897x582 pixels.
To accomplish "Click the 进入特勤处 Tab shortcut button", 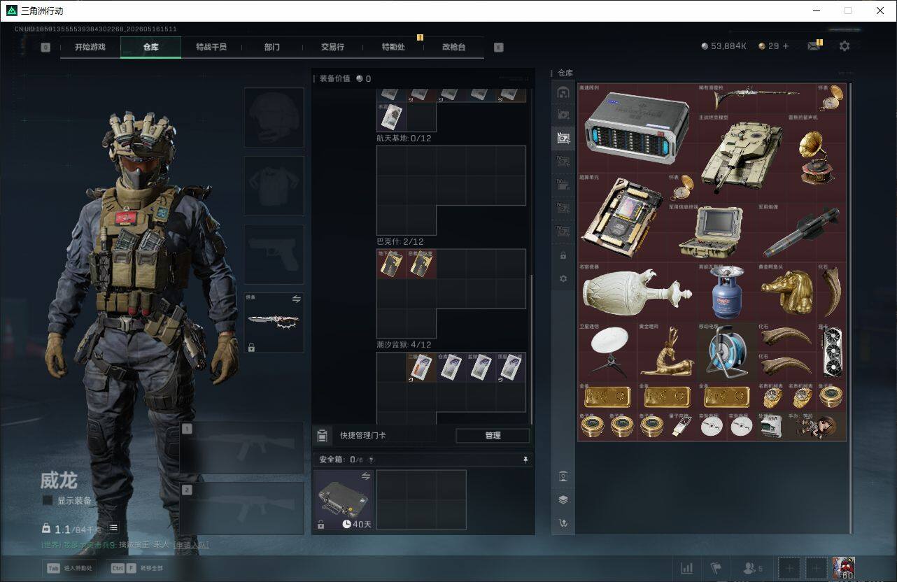I will [69, 568].
